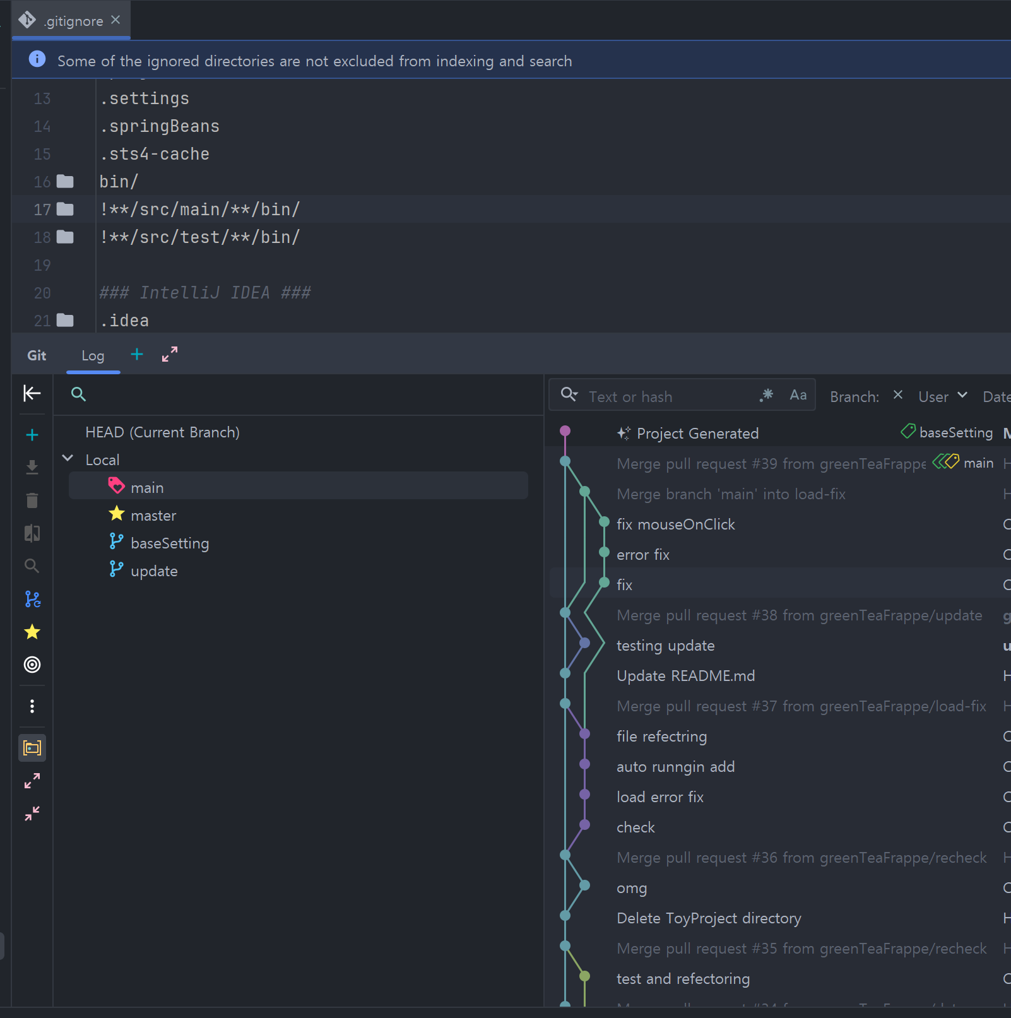Clear the Branch filter with X
The image size is (1011, 1018).
point(898,395)
